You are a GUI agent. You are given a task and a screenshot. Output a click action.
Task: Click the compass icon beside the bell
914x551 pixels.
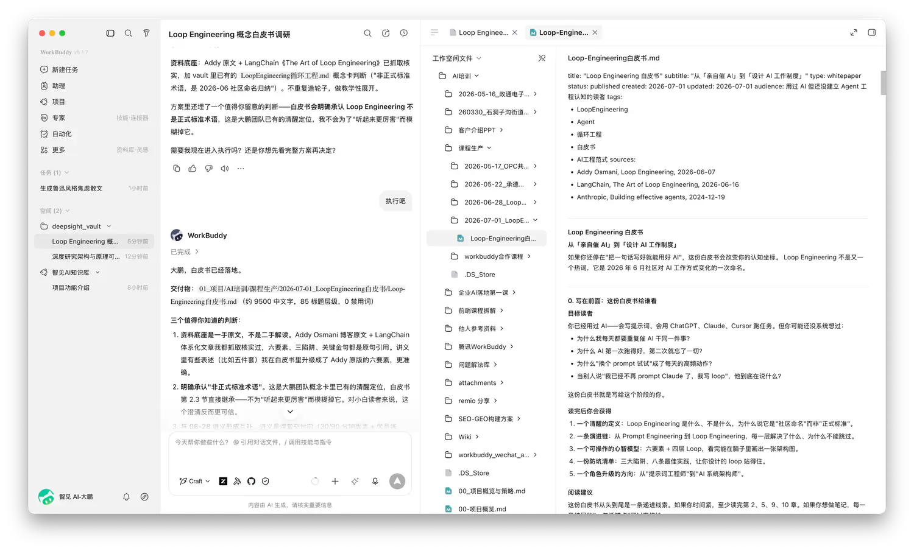tap(144, 497)
